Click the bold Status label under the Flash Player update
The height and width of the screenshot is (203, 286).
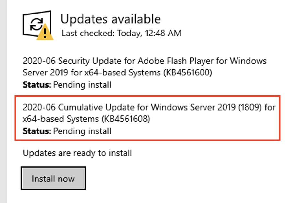(37, 85)
